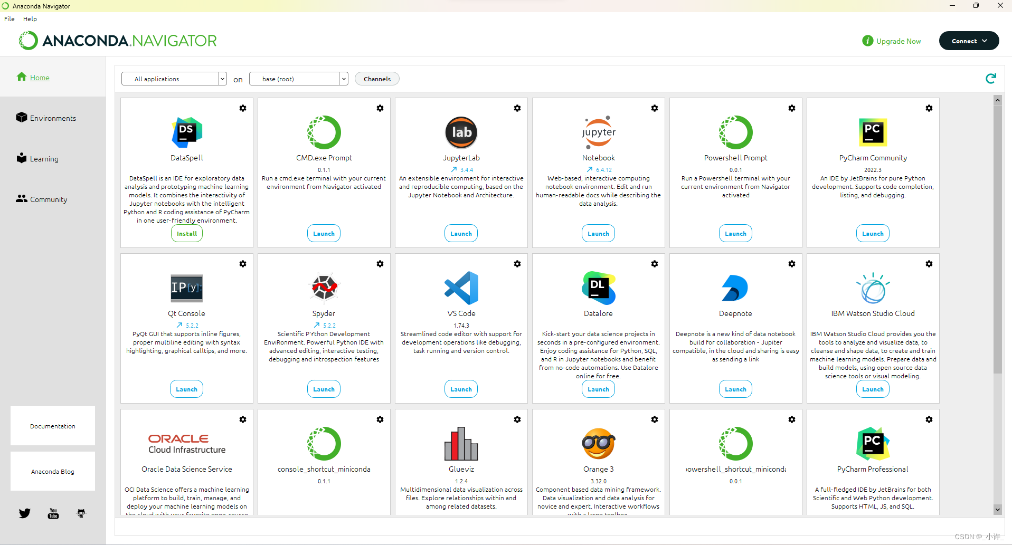The height and width of the screenshot is (545, 1012).
Task: Click scrollbar up arrow in applications list
Action: (x=998, y=100)
